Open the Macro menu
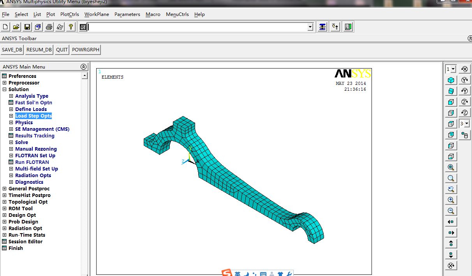The width and height of the screenshot is (472, 276). pyautogui.click(x=153, y=14)
